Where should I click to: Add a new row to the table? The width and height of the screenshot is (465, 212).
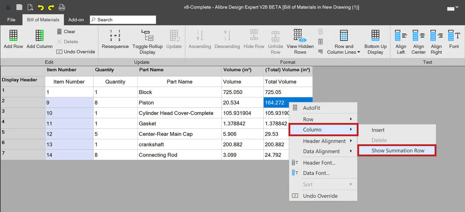coord(13,39)
